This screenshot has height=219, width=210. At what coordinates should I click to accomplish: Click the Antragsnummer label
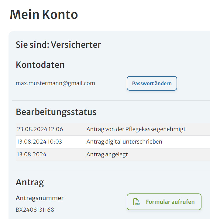(40, 198)
